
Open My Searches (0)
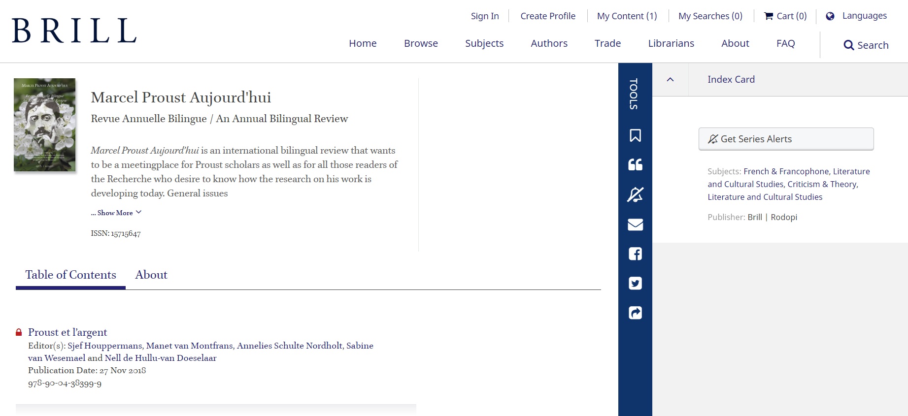[710, 16]
